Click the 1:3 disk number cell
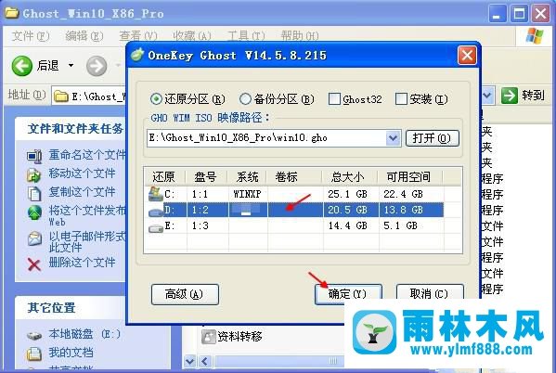Image resolution: width=556 pixels, height=373 pixels. 200,225
